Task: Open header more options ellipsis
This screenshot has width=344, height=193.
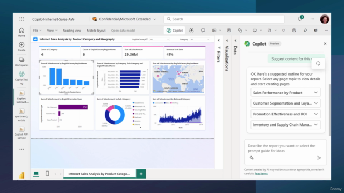Action: (x=312, y=19)
